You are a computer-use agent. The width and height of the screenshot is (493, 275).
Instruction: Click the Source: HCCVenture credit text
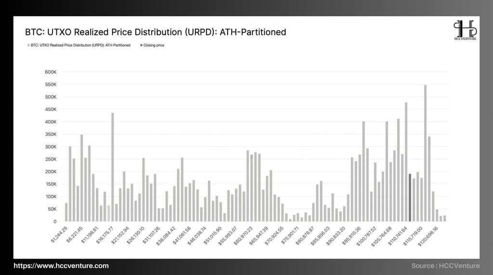pos(445,266)
